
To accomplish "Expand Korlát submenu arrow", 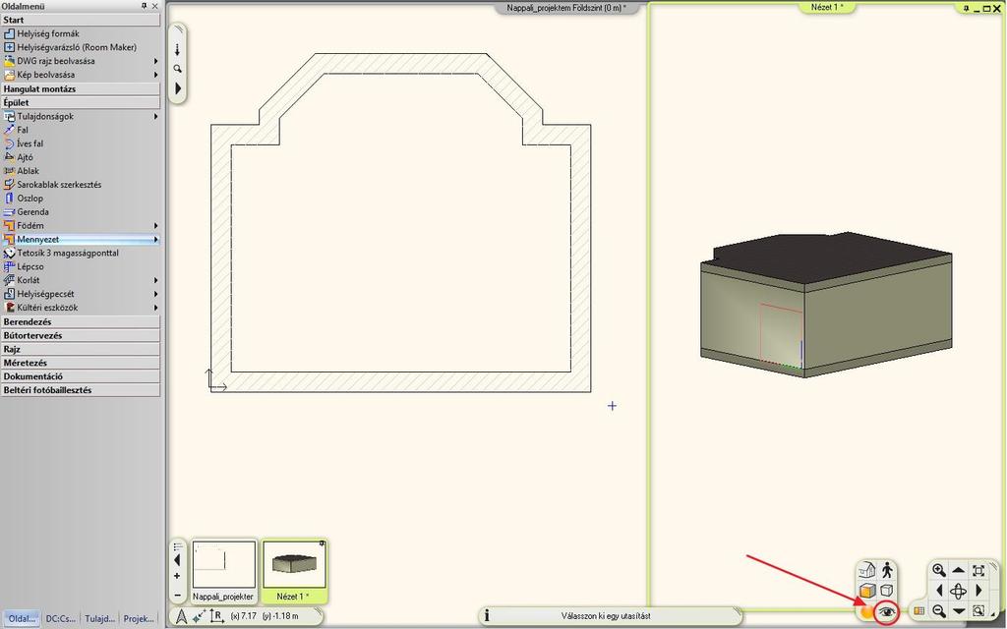I will point(155,280).
